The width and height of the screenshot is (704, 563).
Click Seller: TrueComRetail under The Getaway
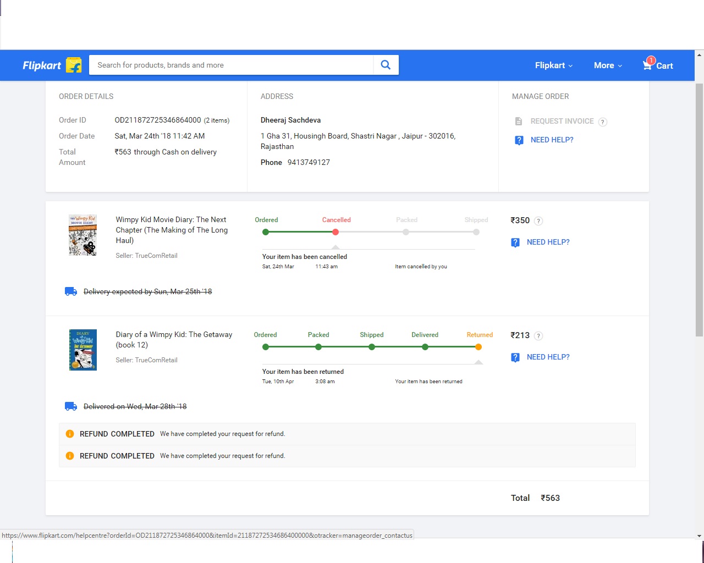pyautogui.click(x=146, y=360)
